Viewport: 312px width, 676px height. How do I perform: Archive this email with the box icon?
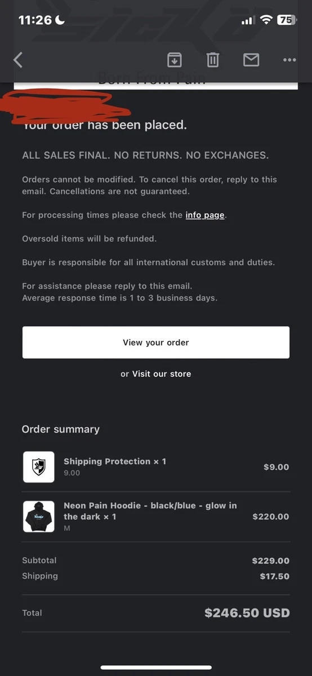[x=175, y=60]
